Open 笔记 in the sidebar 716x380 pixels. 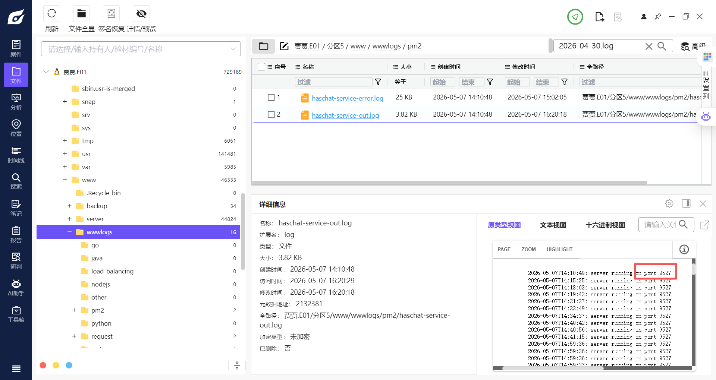click(16, 208)
